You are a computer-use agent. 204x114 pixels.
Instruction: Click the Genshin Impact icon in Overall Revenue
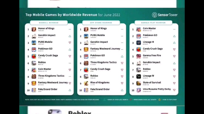[x=34, y=36]
